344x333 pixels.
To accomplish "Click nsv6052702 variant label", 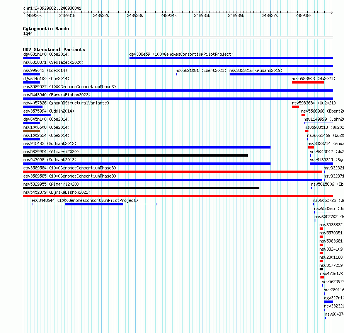I will coord(329,217).
